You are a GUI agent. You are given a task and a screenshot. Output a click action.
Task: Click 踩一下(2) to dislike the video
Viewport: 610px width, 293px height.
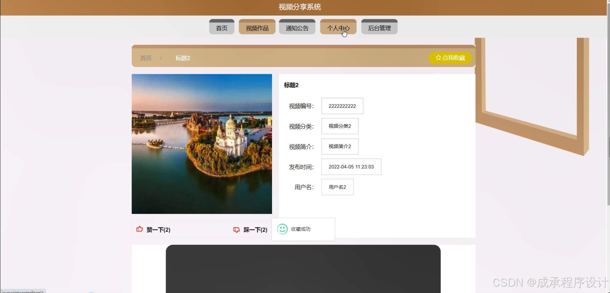[x=255, y=229]
